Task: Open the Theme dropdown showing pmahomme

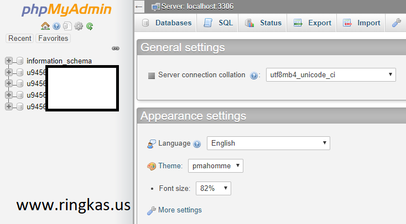Action: click(x=215, y=166)
